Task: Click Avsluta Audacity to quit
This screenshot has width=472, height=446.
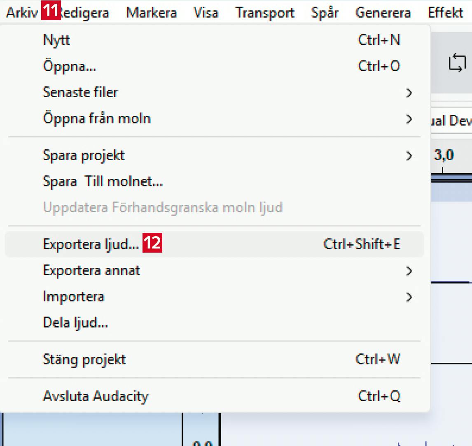Action: [x=96, y=396]
